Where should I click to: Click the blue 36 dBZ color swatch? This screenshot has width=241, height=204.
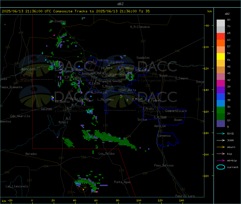point(221,97)
